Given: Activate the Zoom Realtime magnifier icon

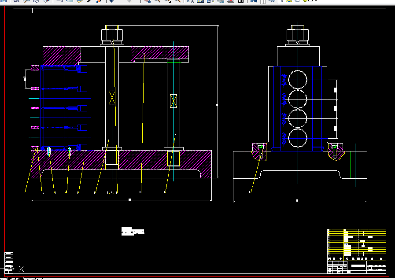Looking at the screenshot, I should (x=158, y=1).
